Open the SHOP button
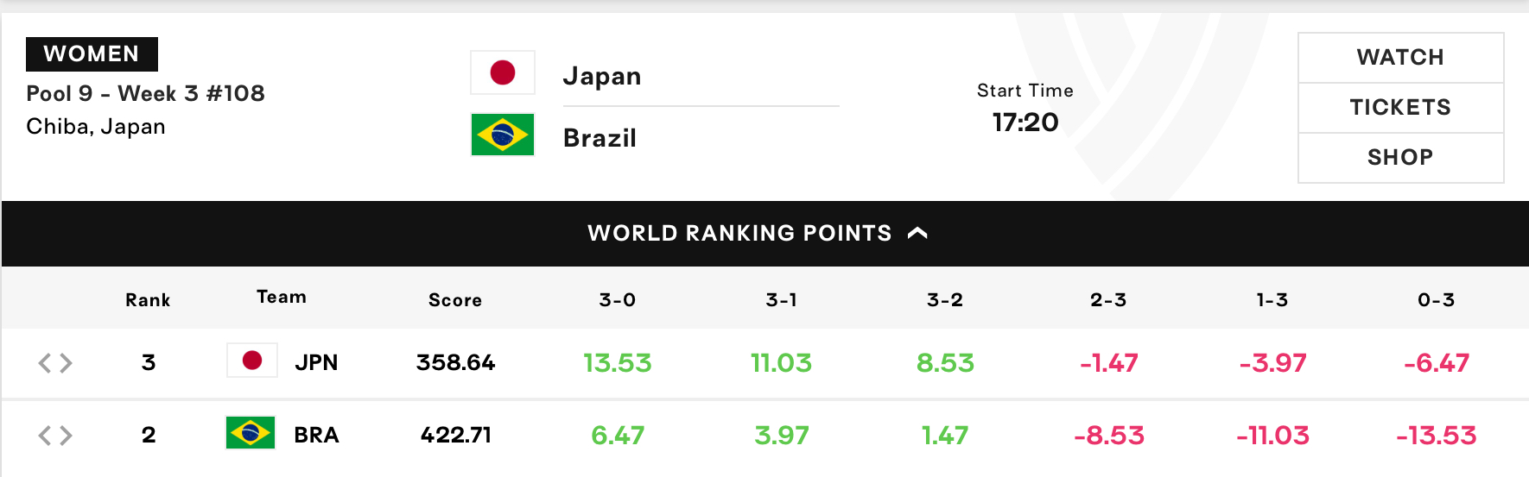The width and height of the screenshot is (1529, 477). point(1401,158)
